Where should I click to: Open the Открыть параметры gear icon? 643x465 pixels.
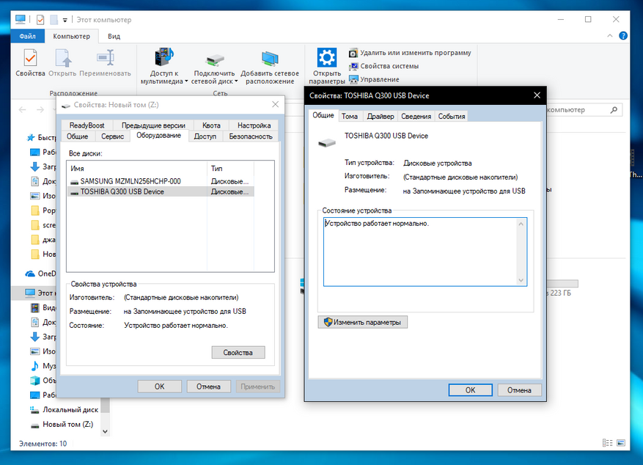[327, 57]
